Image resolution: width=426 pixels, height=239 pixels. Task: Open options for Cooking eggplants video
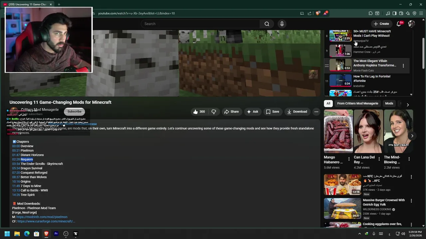tap(411, 225)
